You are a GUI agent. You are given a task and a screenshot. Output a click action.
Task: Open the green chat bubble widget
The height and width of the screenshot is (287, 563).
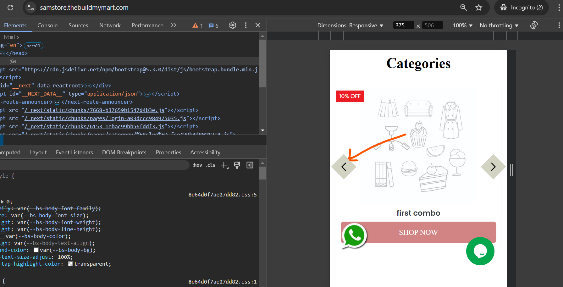point(480,251)
